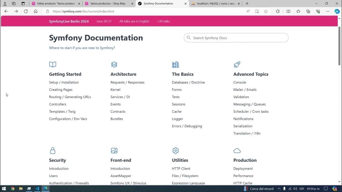342x192 pixels.
Task: Open the Settings and more menu
Action: (x=328, y=11)
